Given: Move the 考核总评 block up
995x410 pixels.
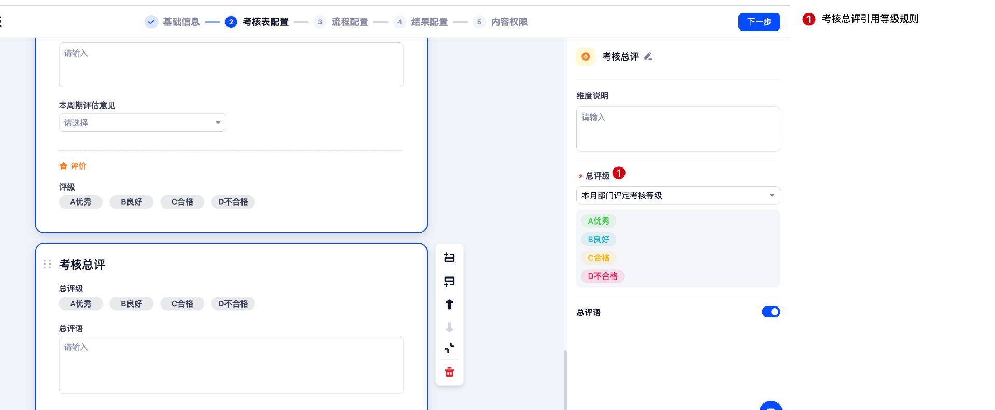Looking at the screenshot, I should tap(449, 304).
